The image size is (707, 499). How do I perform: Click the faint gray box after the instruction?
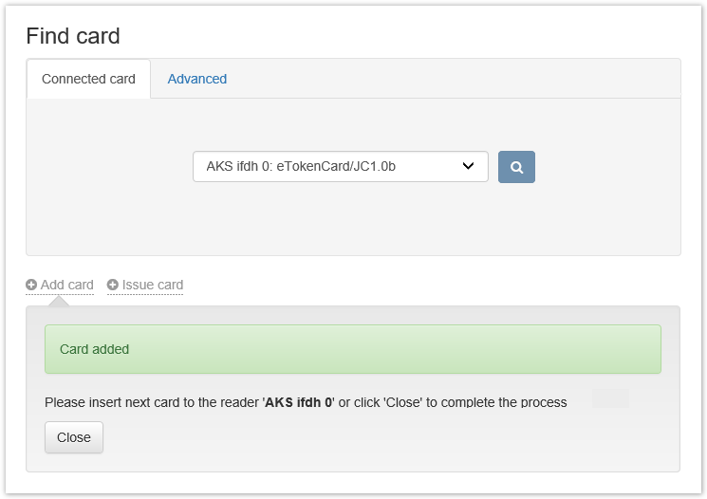tap(610, 398)
